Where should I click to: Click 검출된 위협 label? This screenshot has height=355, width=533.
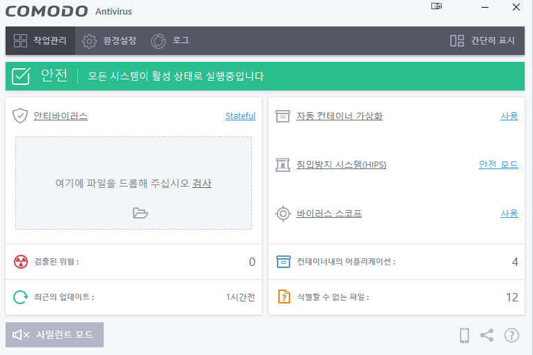(x=57, y=262)
